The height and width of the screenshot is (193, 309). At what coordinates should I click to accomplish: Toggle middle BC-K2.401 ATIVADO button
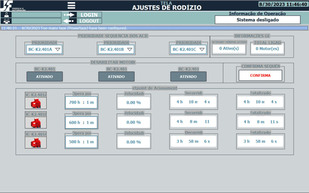116,77
